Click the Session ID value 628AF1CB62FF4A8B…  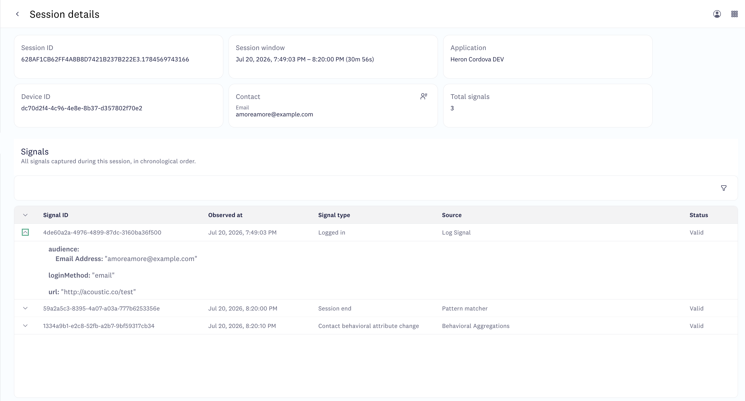point(105,59)
